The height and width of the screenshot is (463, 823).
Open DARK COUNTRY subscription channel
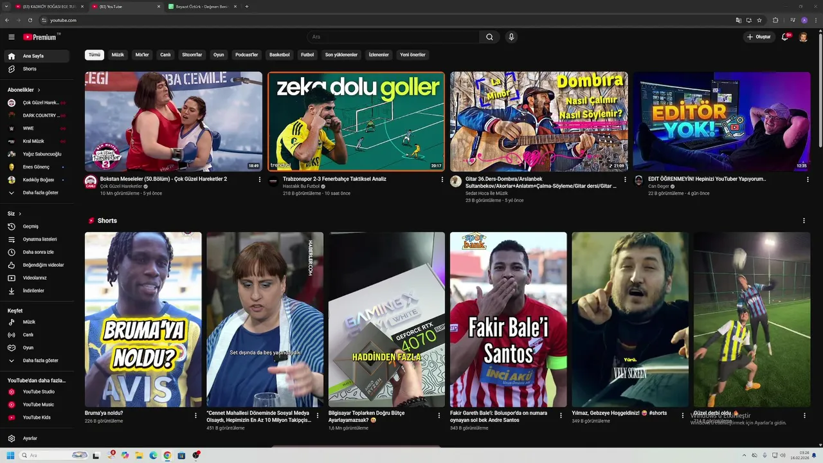pyautogui.click(x=38, y=116)
